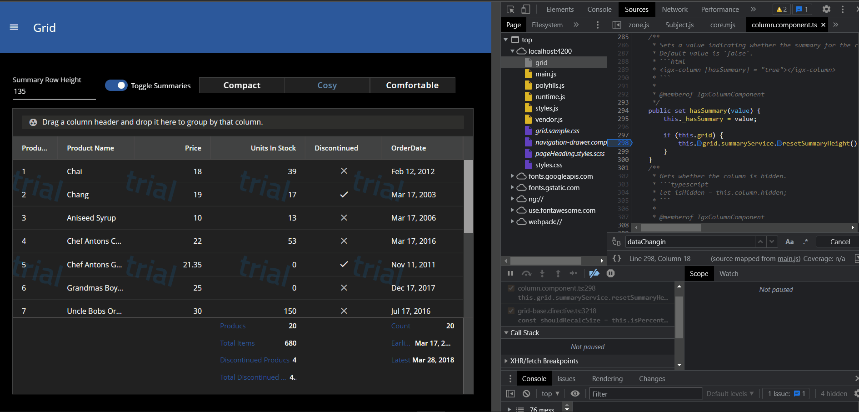Screen dimensions: 859x412
Task: Enable match case in search bar
Action: (789, 241)
